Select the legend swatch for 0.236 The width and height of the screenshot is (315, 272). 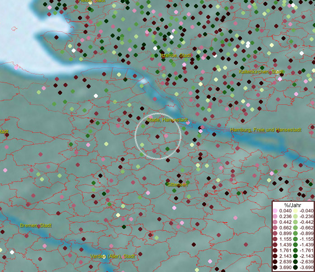point(275,216)
